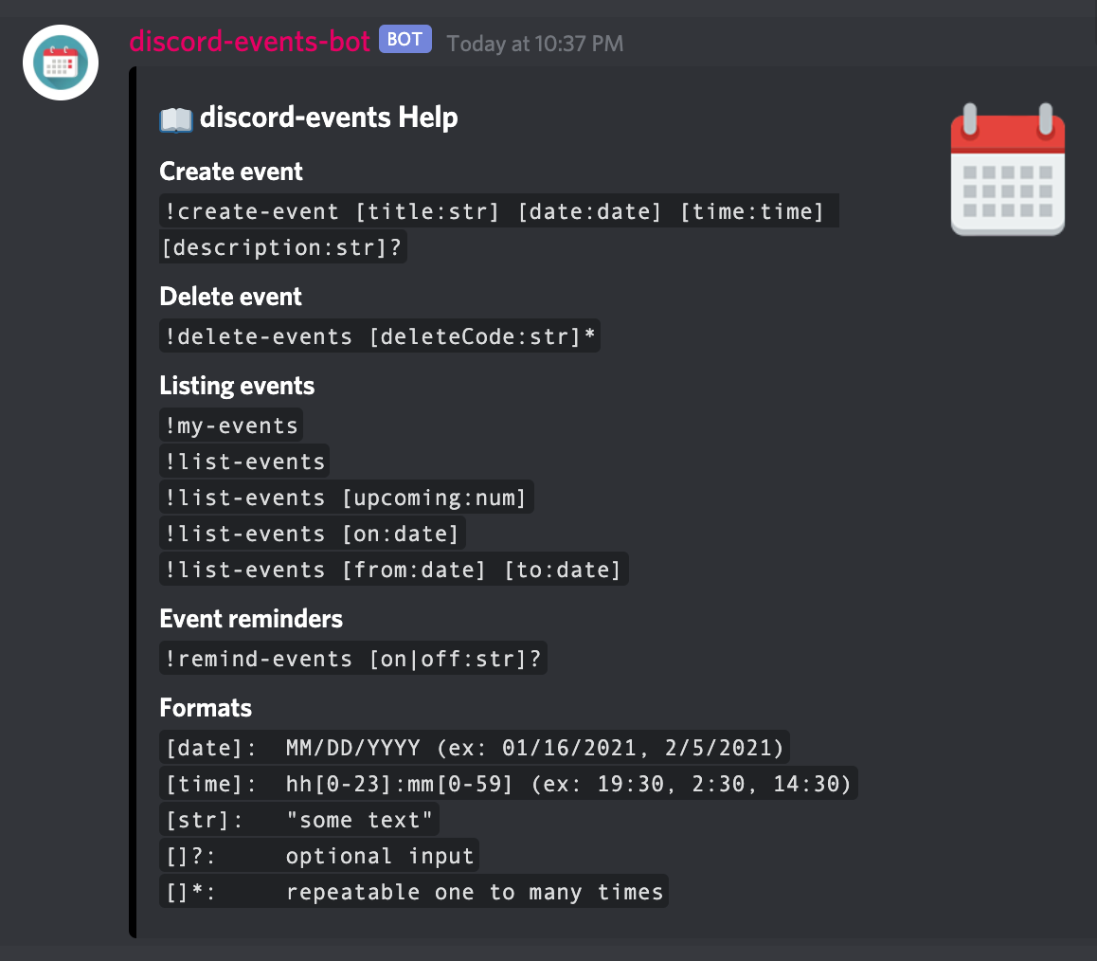1097x961 pixels.
Task: Open the discord-events-bot username profile
Action: pyautogui.click(x=249, y=42)
